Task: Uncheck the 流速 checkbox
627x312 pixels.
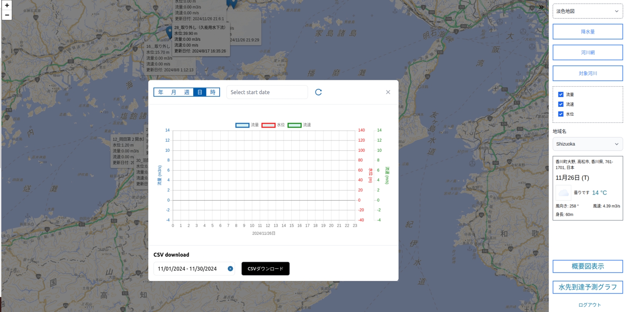Action: click(x=561, y=104)
